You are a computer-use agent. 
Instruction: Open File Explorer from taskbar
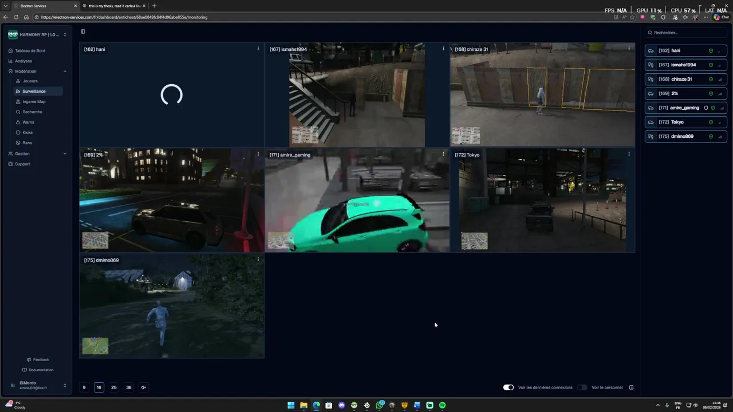(x=304, y=405)
